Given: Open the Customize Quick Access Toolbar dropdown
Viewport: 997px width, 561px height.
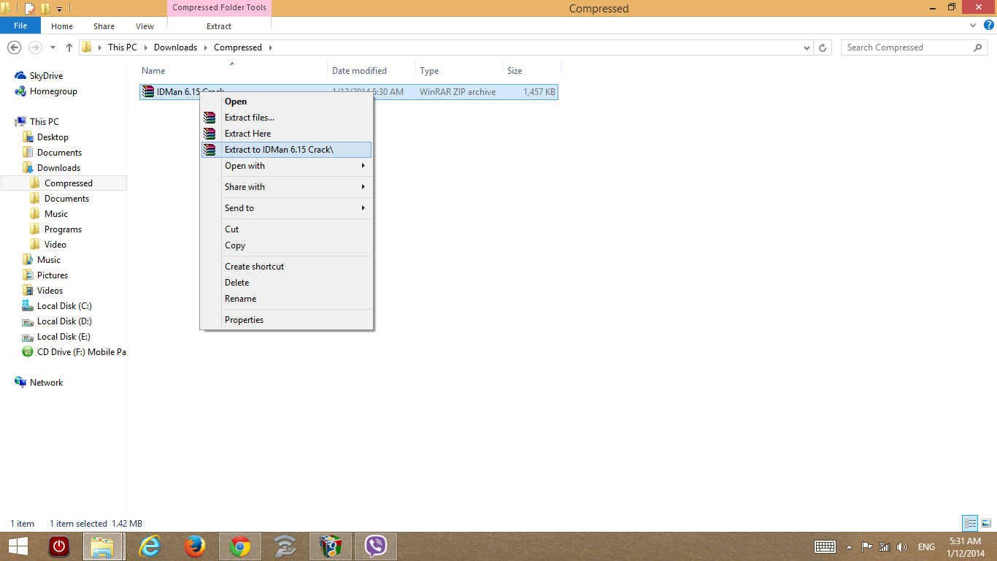Looking at the screenshot, I should (59, 9).
